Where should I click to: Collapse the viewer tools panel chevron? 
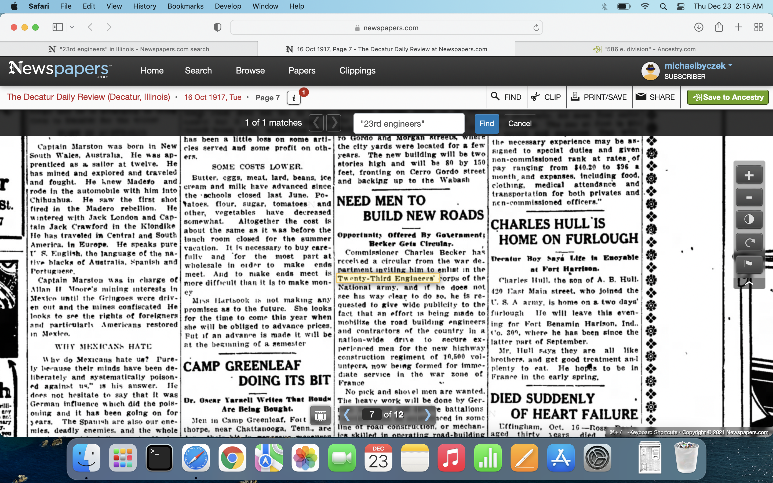coord(749,283)
